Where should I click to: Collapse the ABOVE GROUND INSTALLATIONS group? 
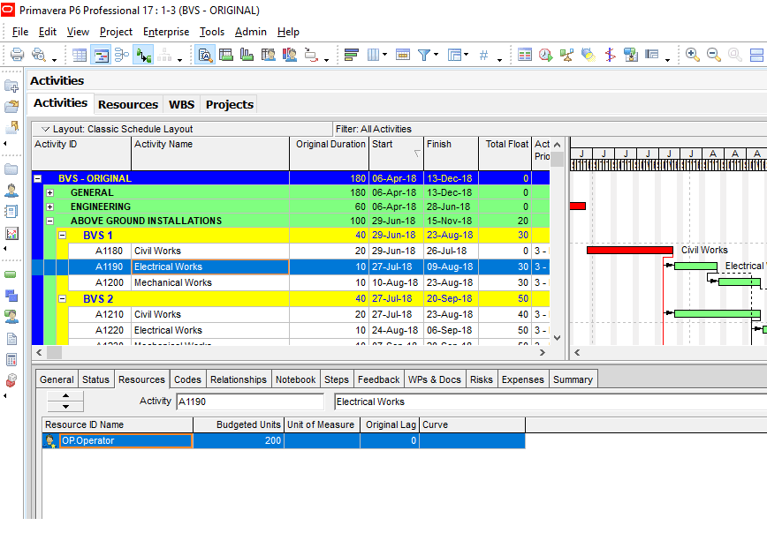[49, 221]
